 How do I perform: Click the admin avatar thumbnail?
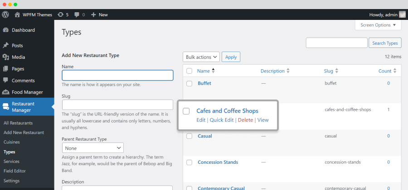[x=402, y=14]
